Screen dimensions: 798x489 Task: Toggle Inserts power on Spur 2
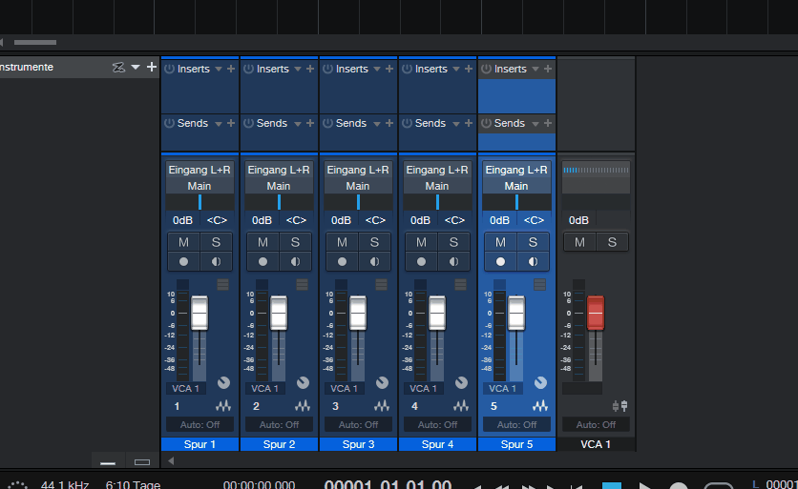[x=248, y=69]
